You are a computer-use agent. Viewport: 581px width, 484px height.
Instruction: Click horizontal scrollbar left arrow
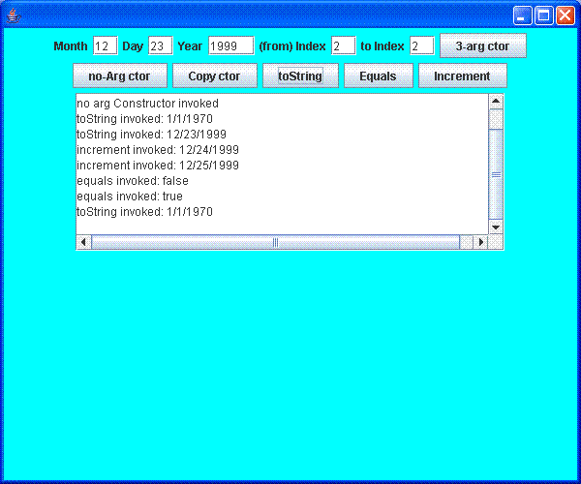(83, 242)
